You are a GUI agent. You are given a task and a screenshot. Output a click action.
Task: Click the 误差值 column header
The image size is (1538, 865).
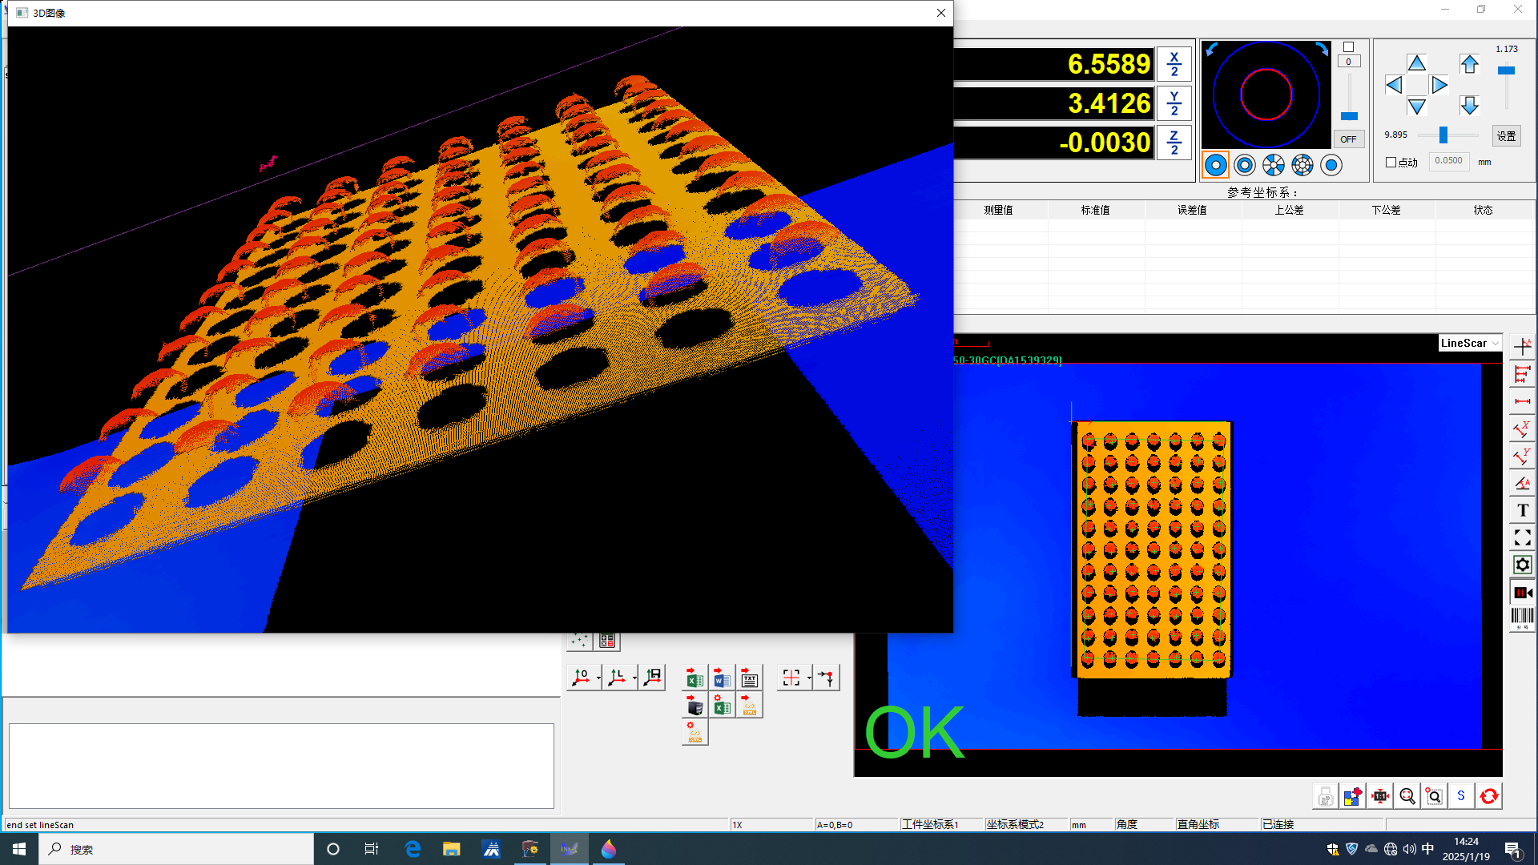click(x=1192, y=210)
